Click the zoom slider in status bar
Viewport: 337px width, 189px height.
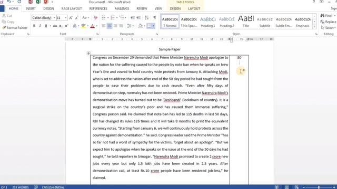[x=319, y=187]
